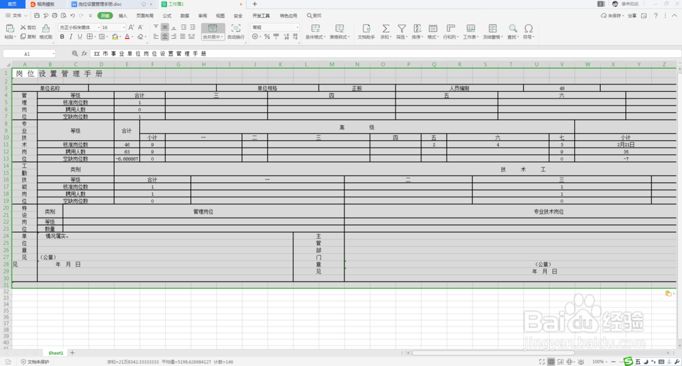Click the percent style % icon
Image resolution: width=682 pixels, height=366 pixels.
267,37
